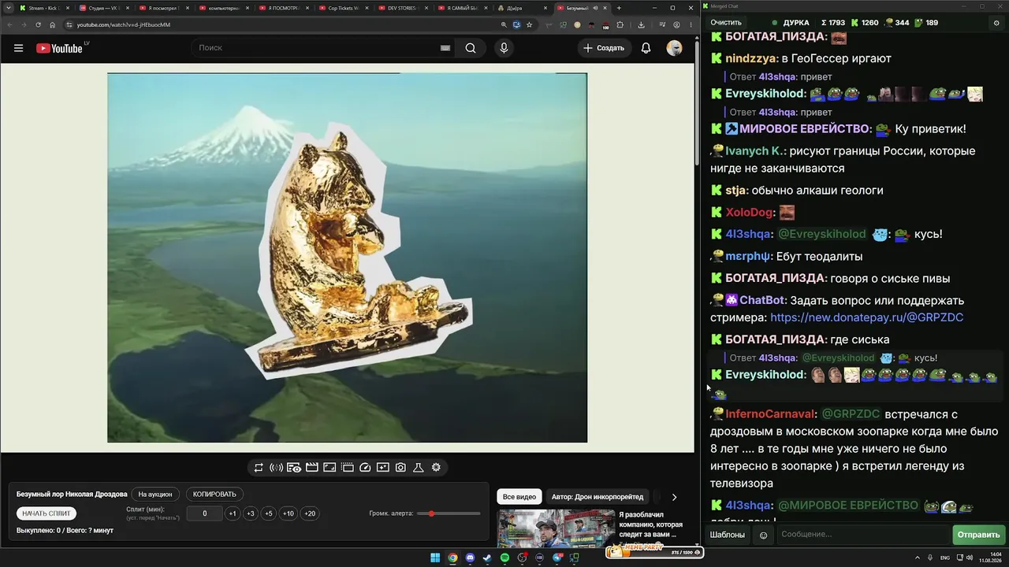1009x567 pixels.
Task: Bookmark this page with the star icon
Action: 529,24
